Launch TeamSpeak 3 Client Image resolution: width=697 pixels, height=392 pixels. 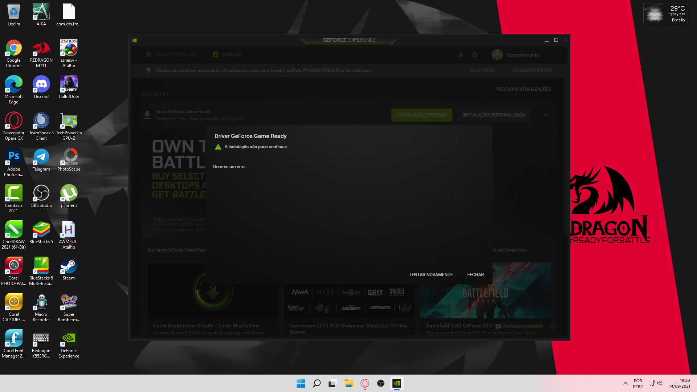[41, 126]
